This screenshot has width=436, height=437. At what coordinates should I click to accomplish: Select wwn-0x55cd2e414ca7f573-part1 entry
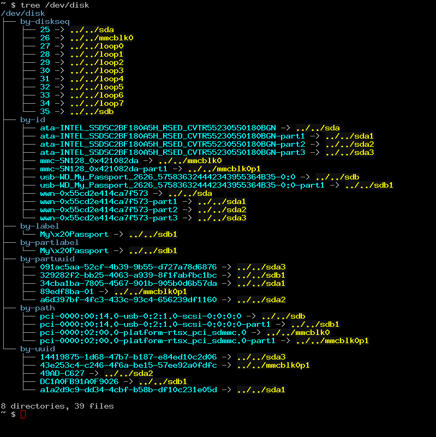tap(109, 201)
